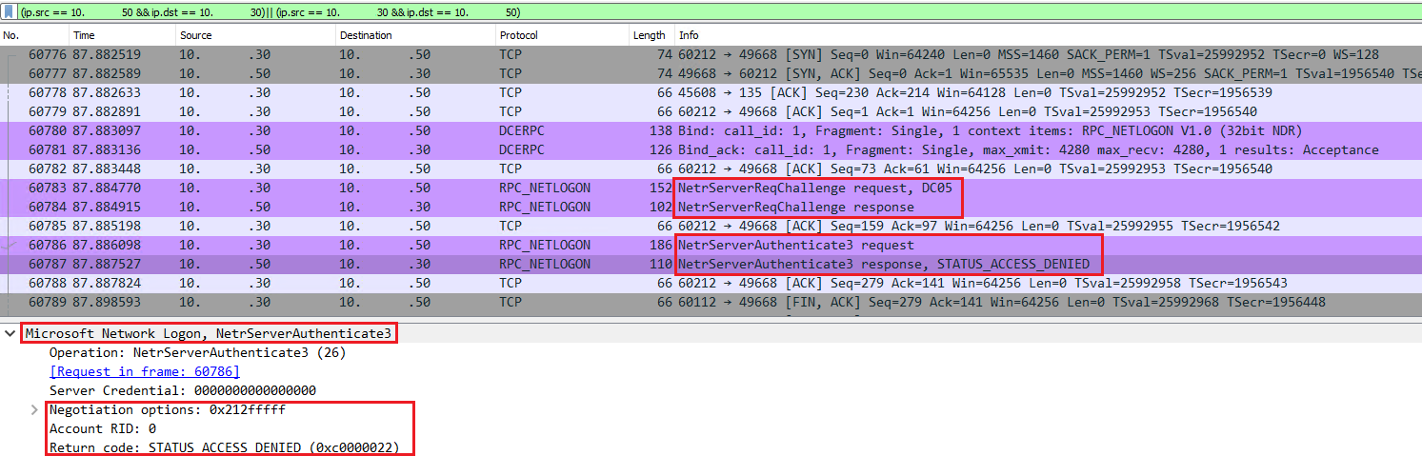Viewport: 1422px width, 456px height.
Task: Select DCERPC Bind_ack packet 60781
Action: coord(711,149)
